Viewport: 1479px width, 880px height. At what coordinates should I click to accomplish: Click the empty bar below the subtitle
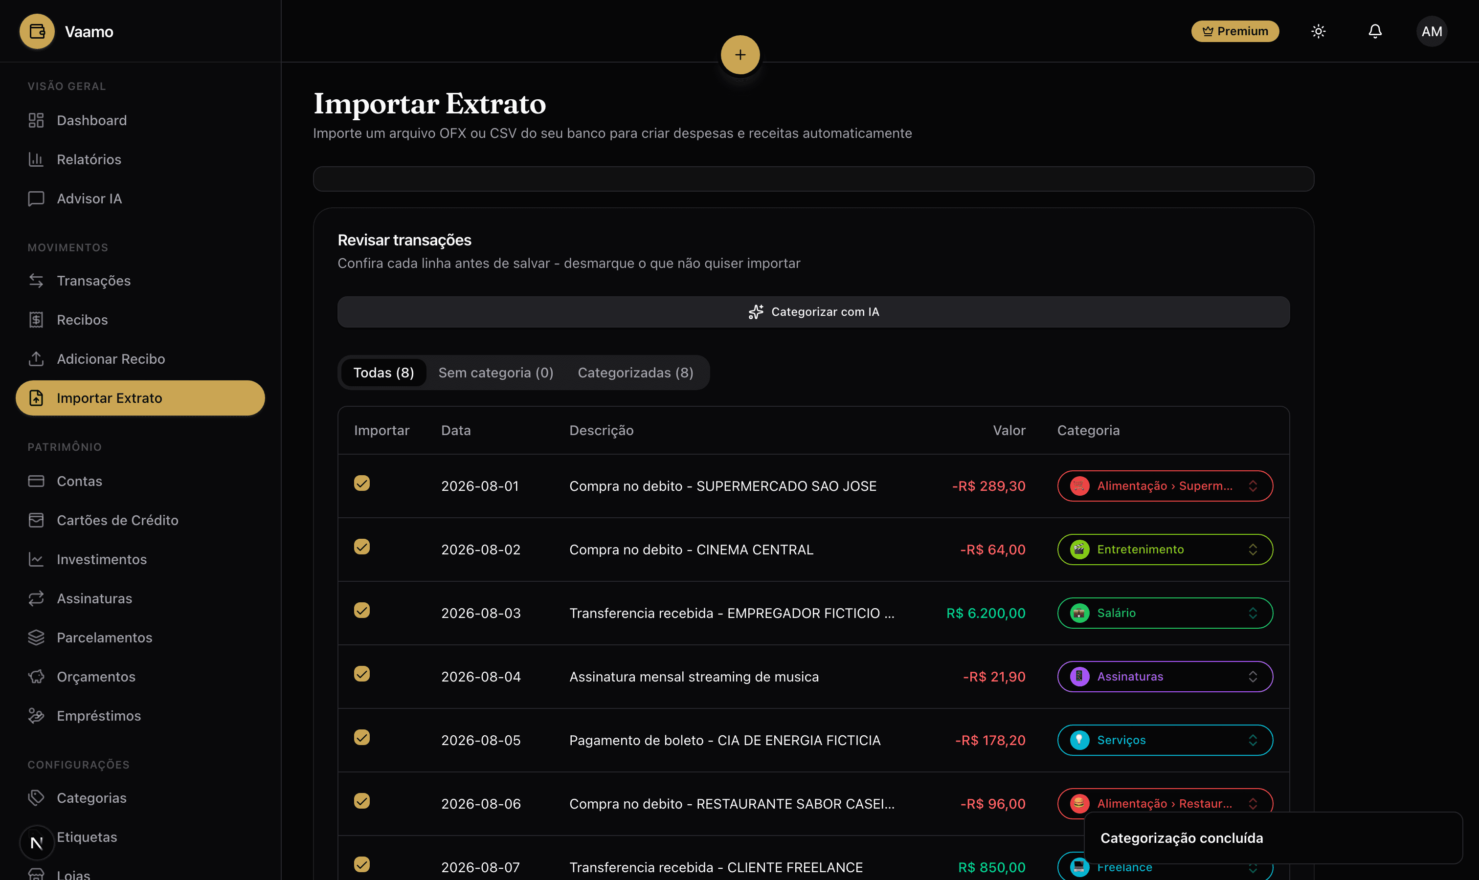[813, 179]
